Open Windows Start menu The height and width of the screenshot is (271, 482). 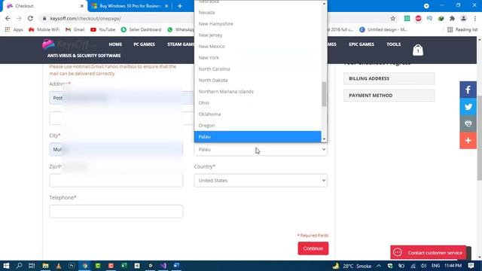(6, 266)
